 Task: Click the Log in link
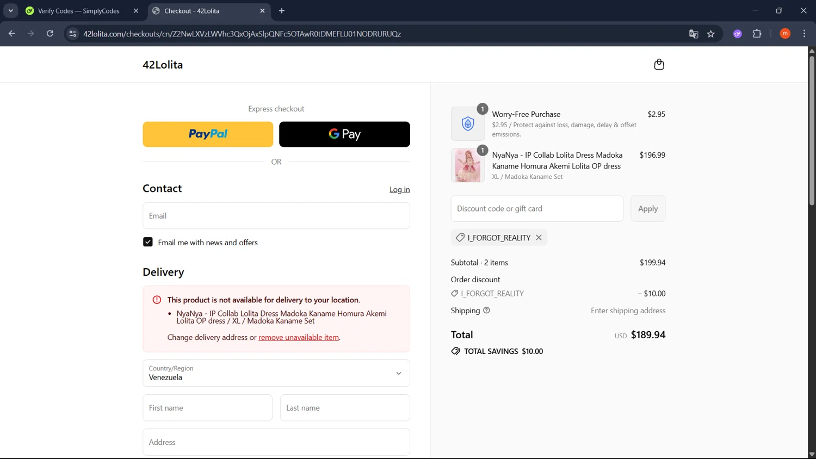pyautogui.click(x=400, y=189)
